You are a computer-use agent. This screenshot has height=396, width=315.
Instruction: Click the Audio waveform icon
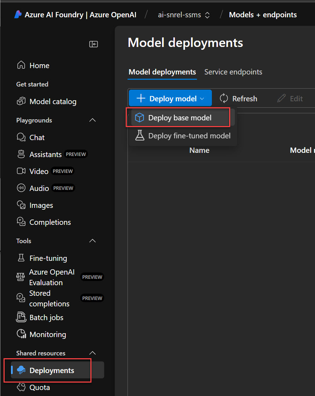click(21, 188)
